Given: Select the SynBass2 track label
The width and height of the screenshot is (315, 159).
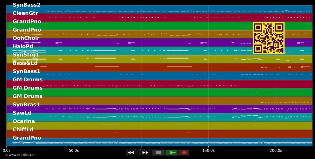Looking at the screenshot, I should (27, 5).
